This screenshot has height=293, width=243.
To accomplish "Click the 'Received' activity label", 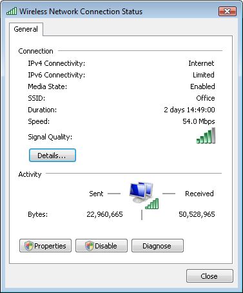I will (x=199, y=194).
